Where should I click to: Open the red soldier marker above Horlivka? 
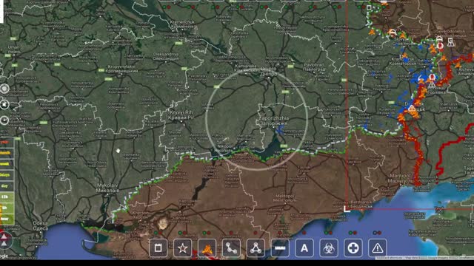click(x=433, y=78)
